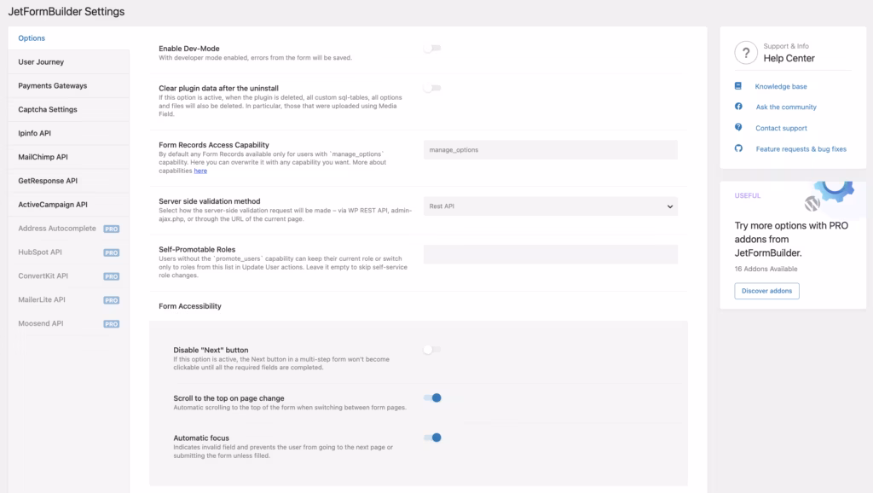
Task: Click the "16 Addons Available" text
Action: coord(766,269)
